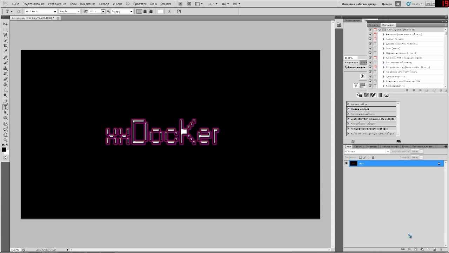Select the Move tool

(x=5, y=24)
